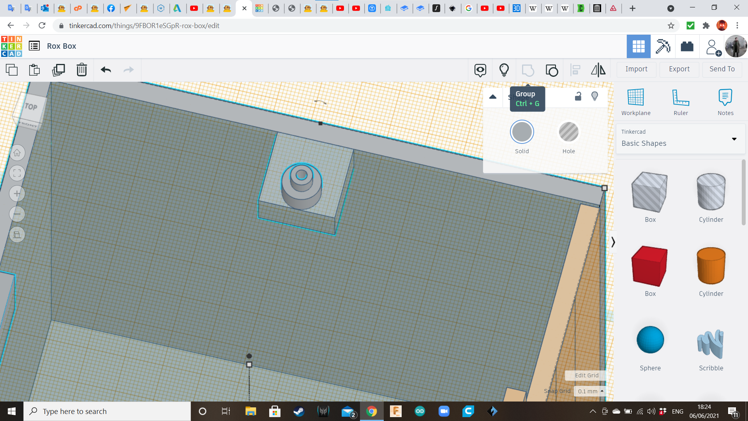Toggle the hide selected lightbulb in inspector
The image size is (748, 421).
595,96
